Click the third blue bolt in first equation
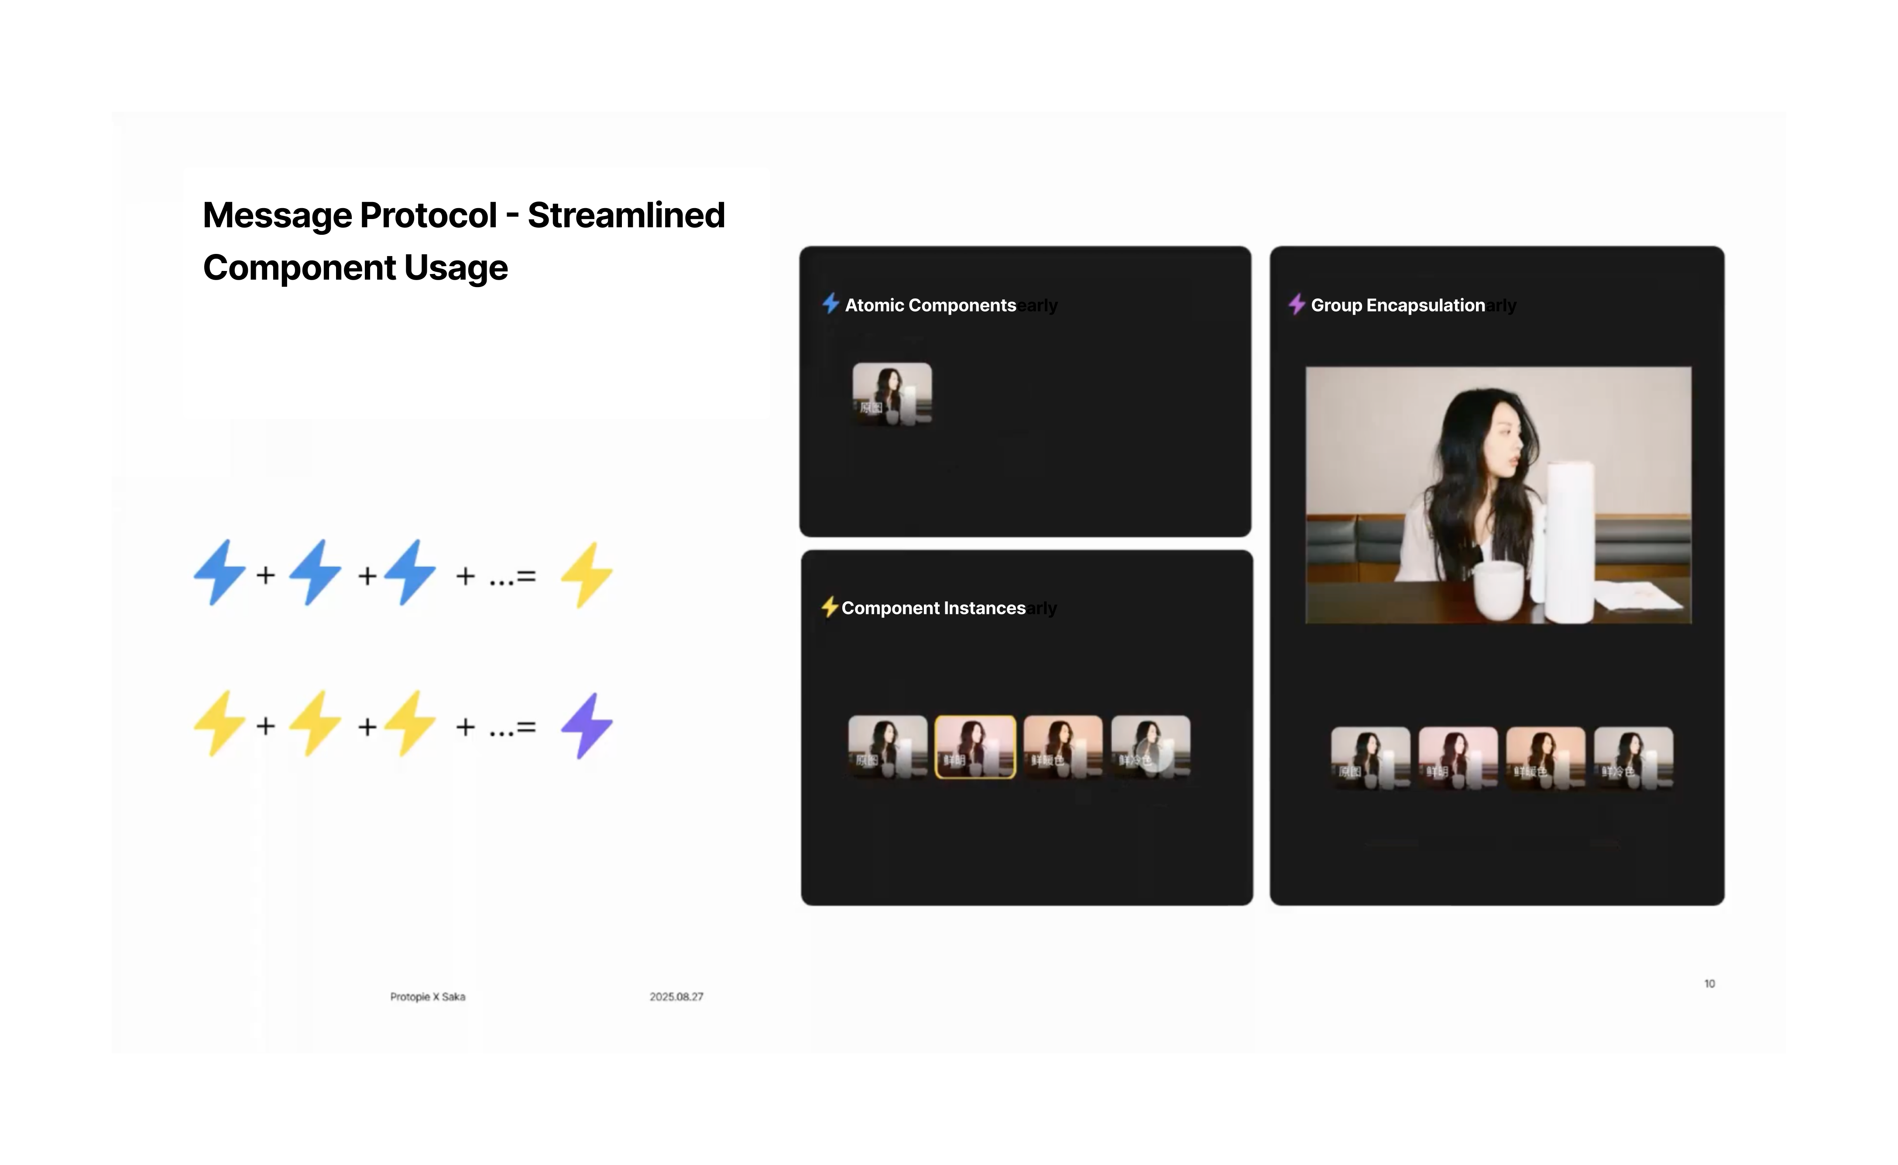Image resolution: width=1898 pixels, height=1165 pixels. click(410, 572)
